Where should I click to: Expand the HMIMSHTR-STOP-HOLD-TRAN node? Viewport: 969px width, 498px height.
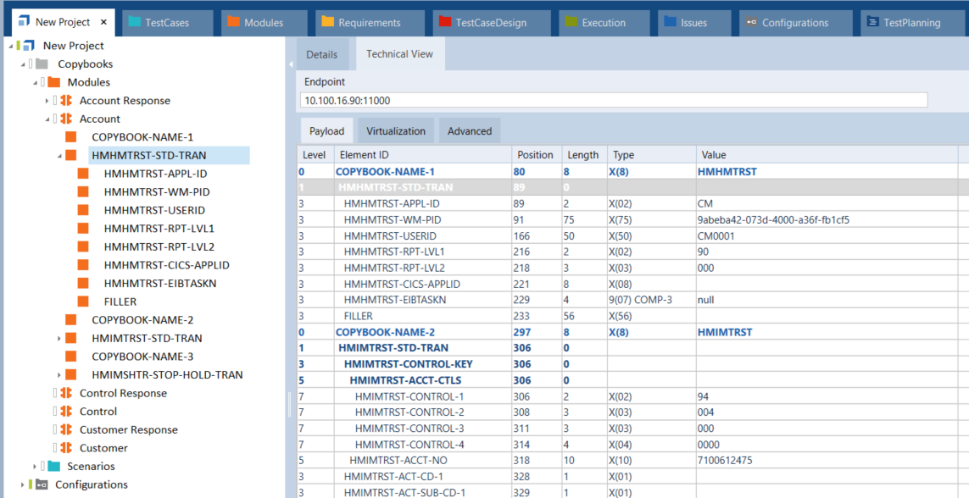click(x=59, y=375)
